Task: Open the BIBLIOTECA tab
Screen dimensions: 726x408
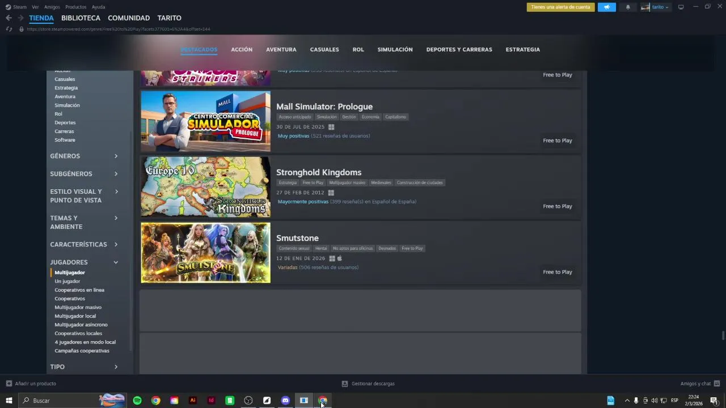Action: pyautogui.click(x=81, y=18)
